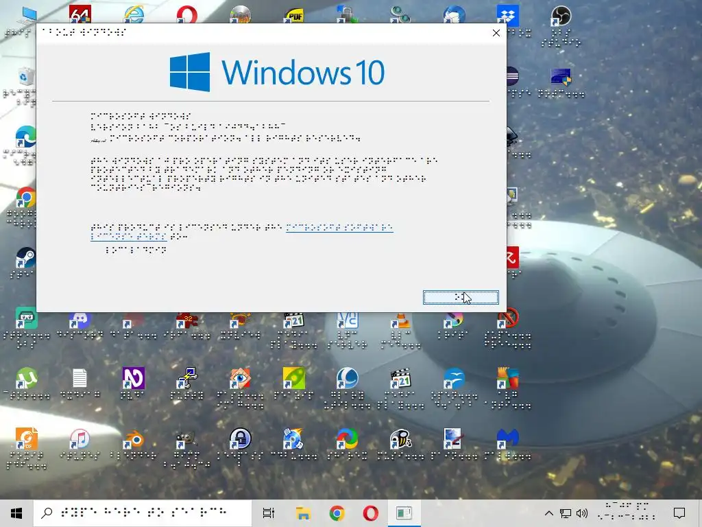Viewport: 702px width, 527px height.
Task: Open the Opera shortcut on the desktop
Action: tap(186, 14)
